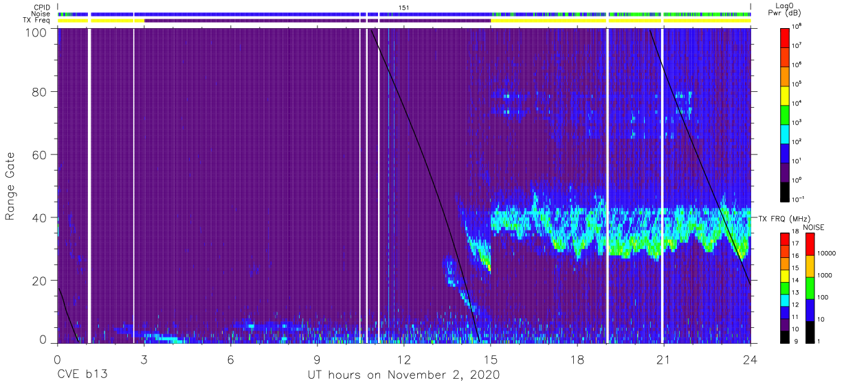
Task: Click the blue Noise bar segment before hour 10
Action: [247, 14]
